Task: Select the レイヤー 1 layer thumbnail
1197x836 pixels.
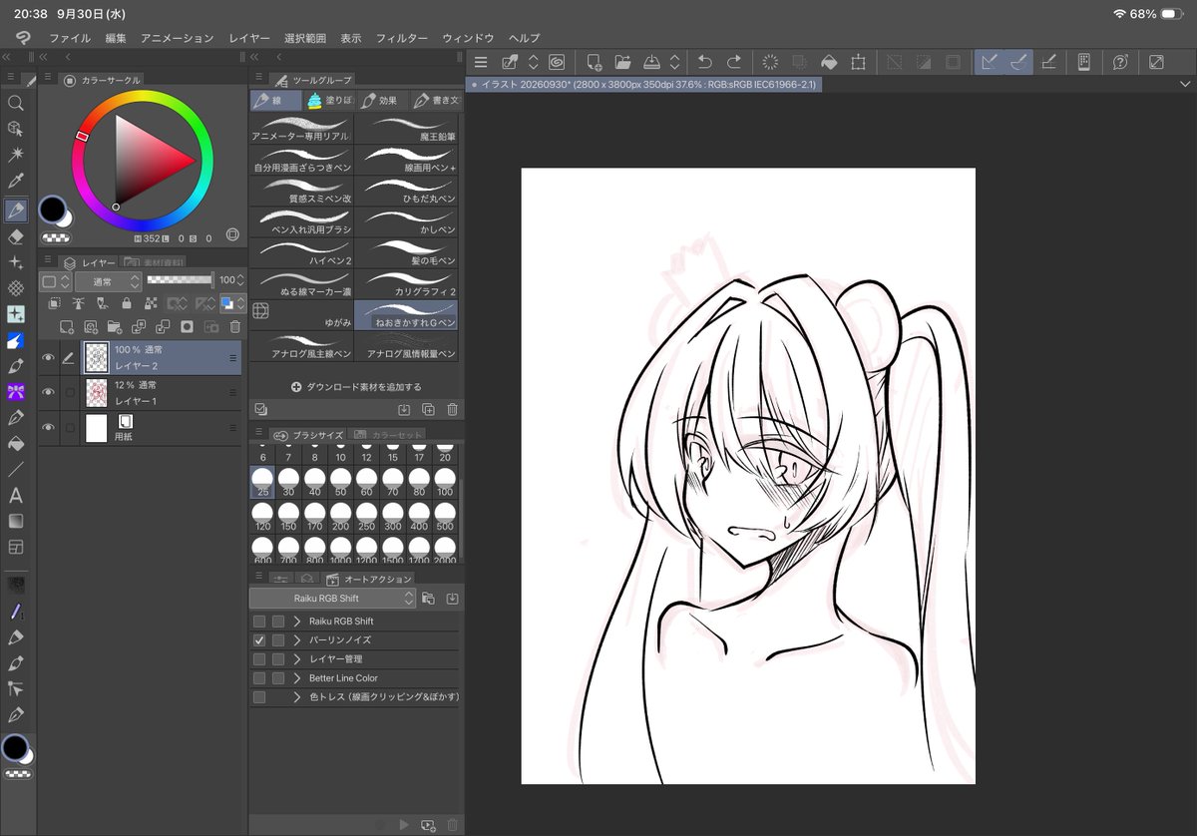Action: coord(97,392)
